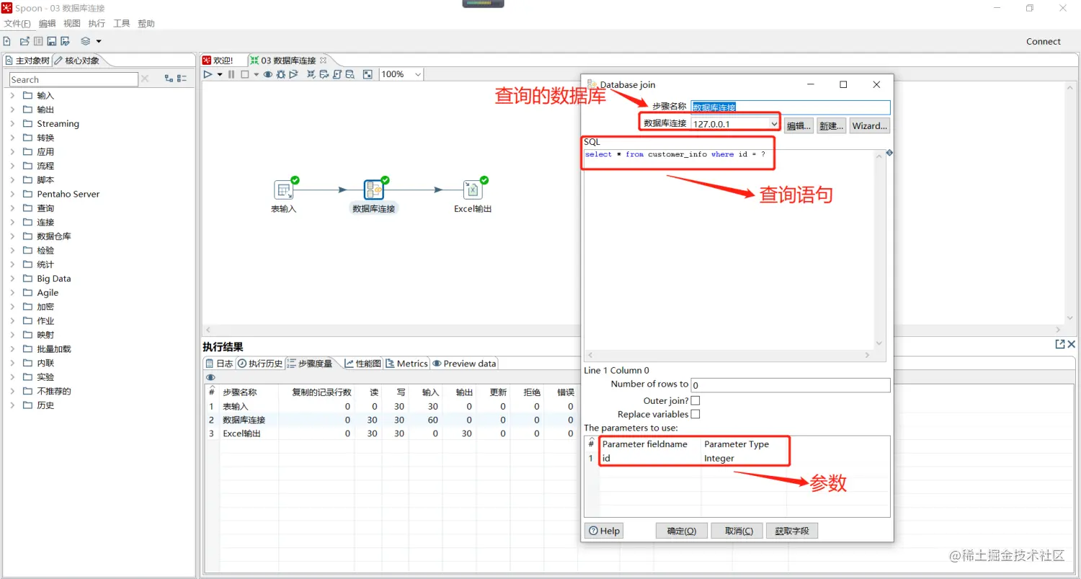Viewport: 1081px width, 579px height.
Task: Click the Get SQL icon
Action: [337, 74]
